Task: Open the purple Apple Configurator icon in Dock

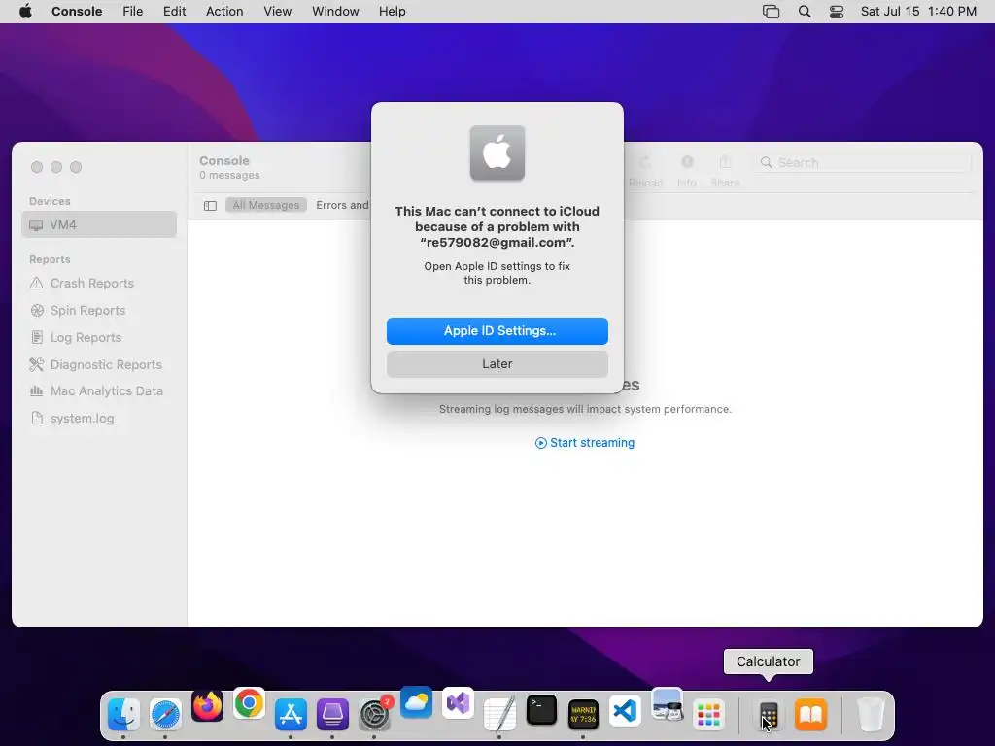Action: pyautogui.click(x=332, y=714)
